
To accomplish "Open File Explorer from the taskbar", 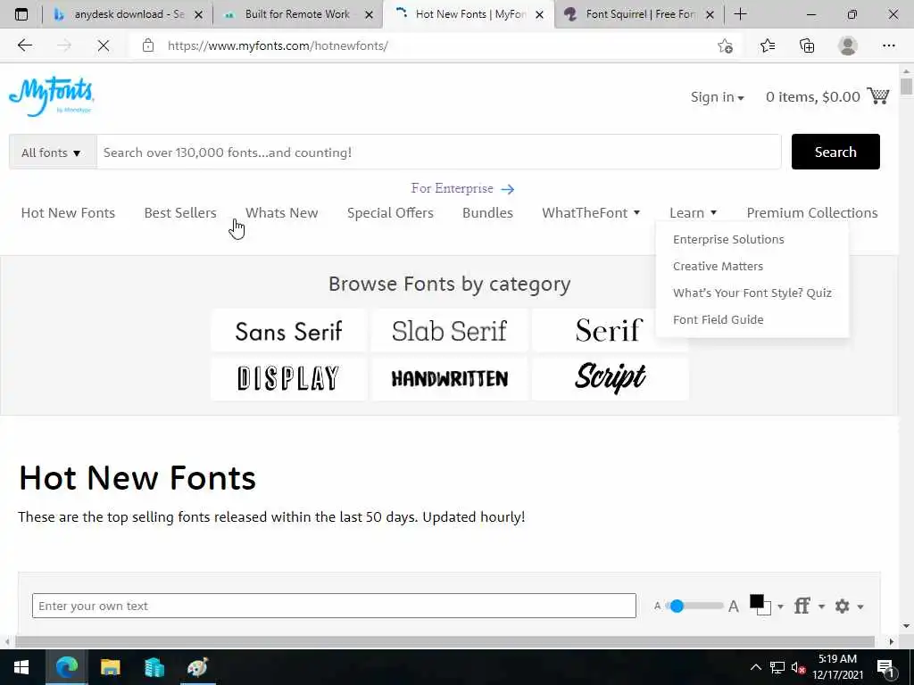I will click(110, 667).
